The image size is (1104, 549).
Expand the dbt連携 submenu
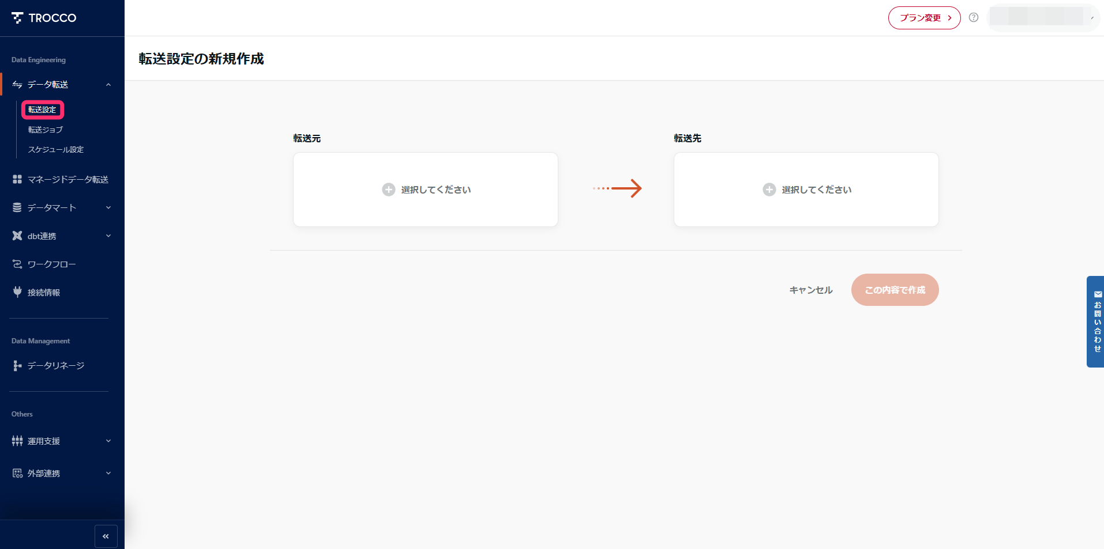pyautogui.click(x=108, y=236)
